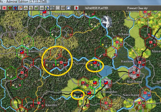Image resolution: width=161 pixels, height=112 pixels.
Task: Click the Nanchang city label
Action: (x=131, y=95)
